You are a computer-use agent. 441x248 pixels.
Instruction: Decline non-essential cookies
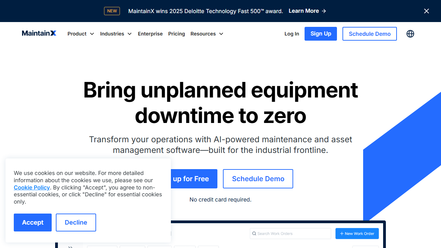point(76,223)
